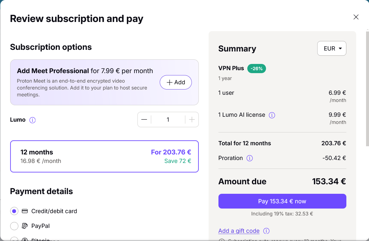This screenshot has width=369, height=241.
Task: Open the Lumo AI license info tooltip
Action: [x=272, y=115]
